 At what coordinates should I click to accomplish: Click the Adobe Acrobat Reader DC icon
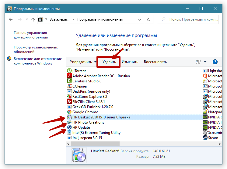point(69,76)
